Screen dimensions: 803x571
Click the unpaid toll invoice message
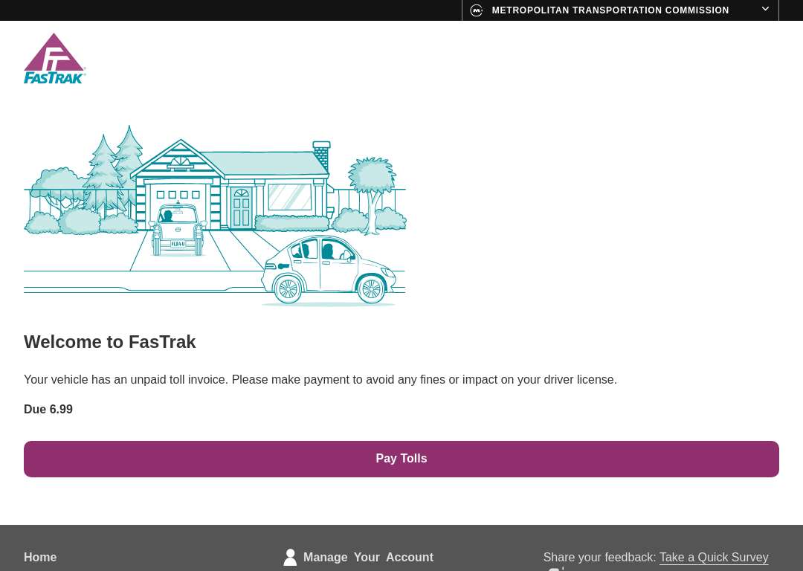pyautogui.click(x=320, y=379)
